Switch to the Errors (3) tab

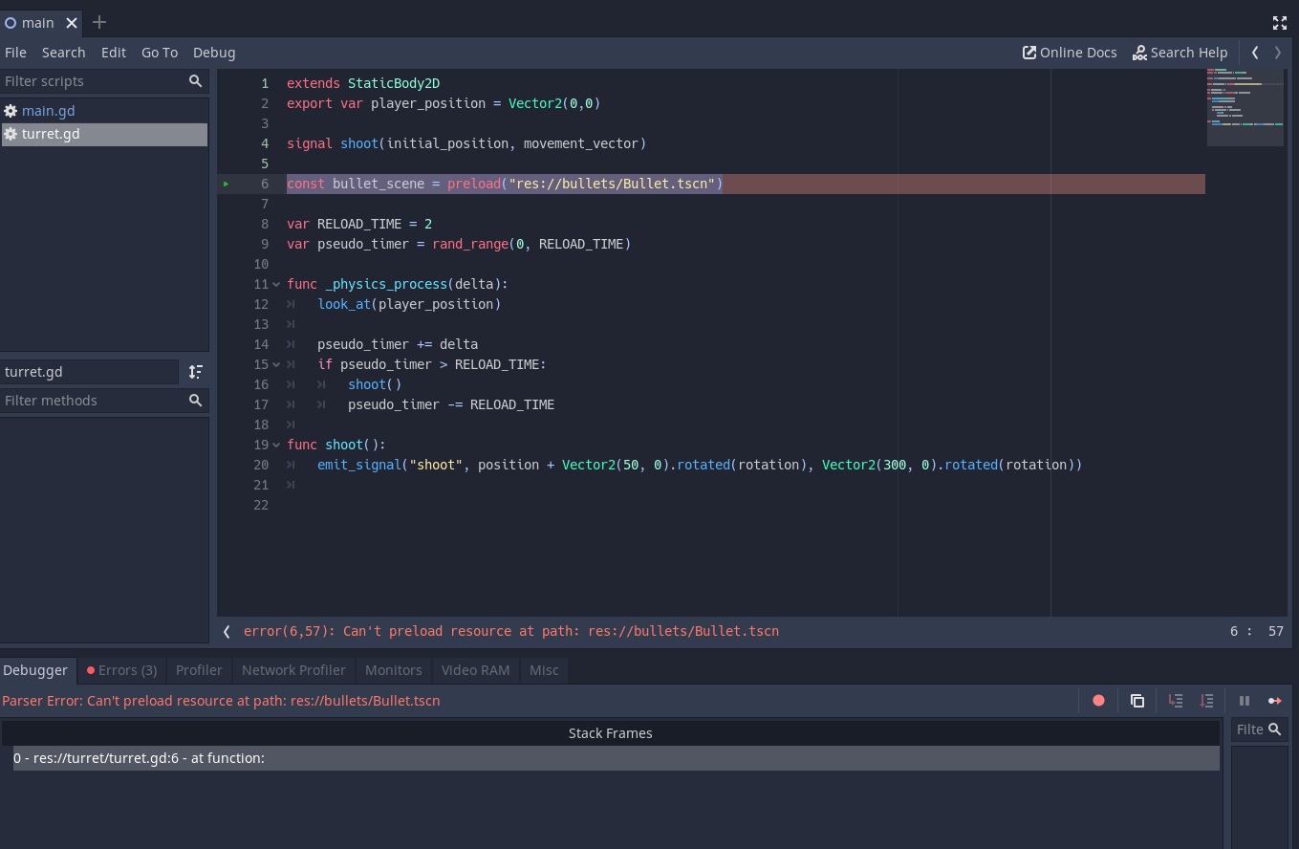point(120,670)
